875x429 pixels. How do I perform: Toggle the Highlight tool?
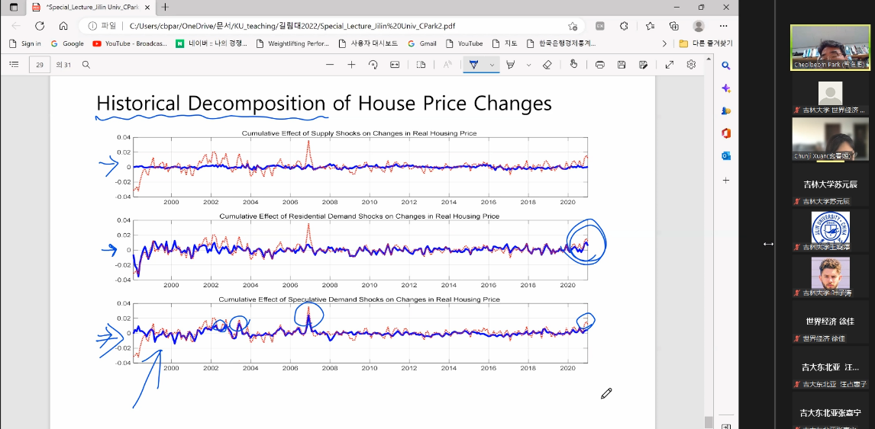coord(511,65)
